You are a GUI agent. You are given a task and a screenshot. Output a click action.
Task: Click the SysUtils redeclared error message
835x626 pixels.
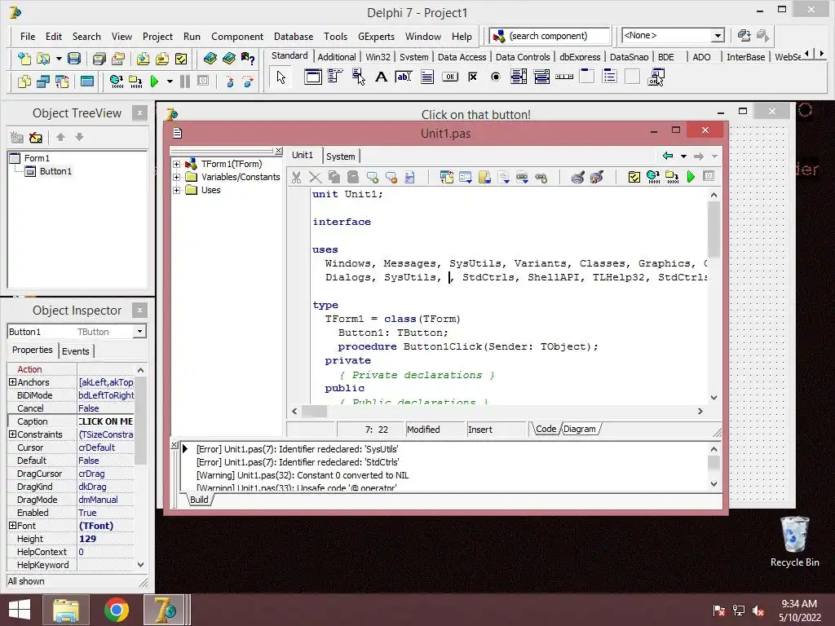[x=297, y=449]
